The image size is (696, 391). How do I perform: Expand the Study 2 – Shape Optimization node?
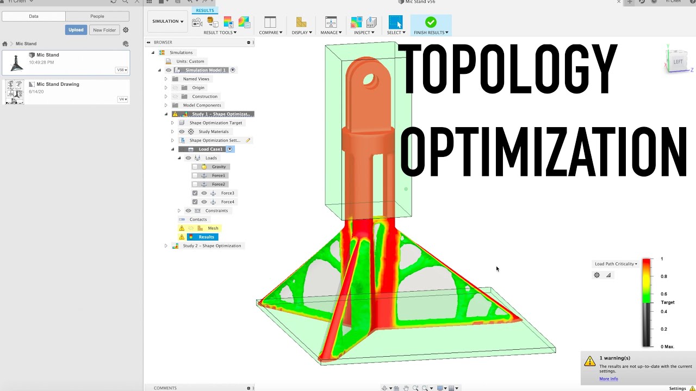coord(166,246)
